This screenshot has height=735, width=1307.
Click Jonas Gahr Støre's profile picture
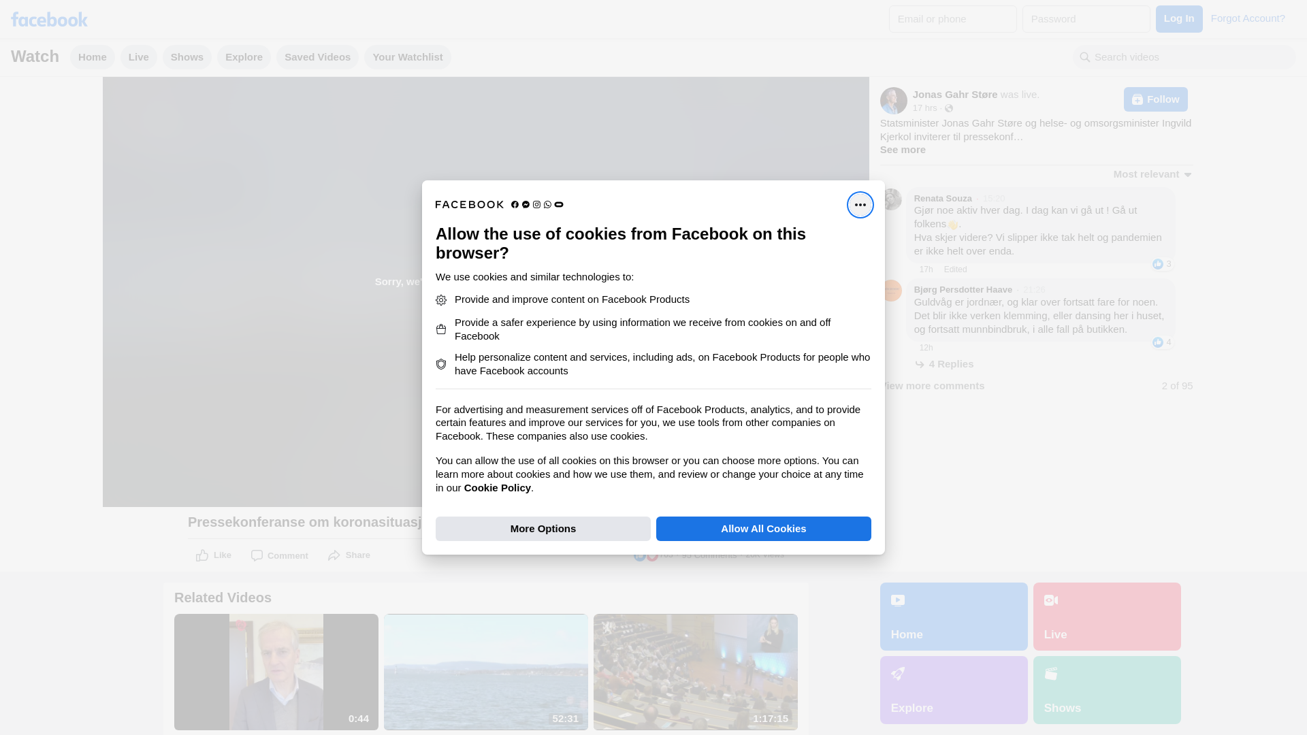(x=893, y=101)
